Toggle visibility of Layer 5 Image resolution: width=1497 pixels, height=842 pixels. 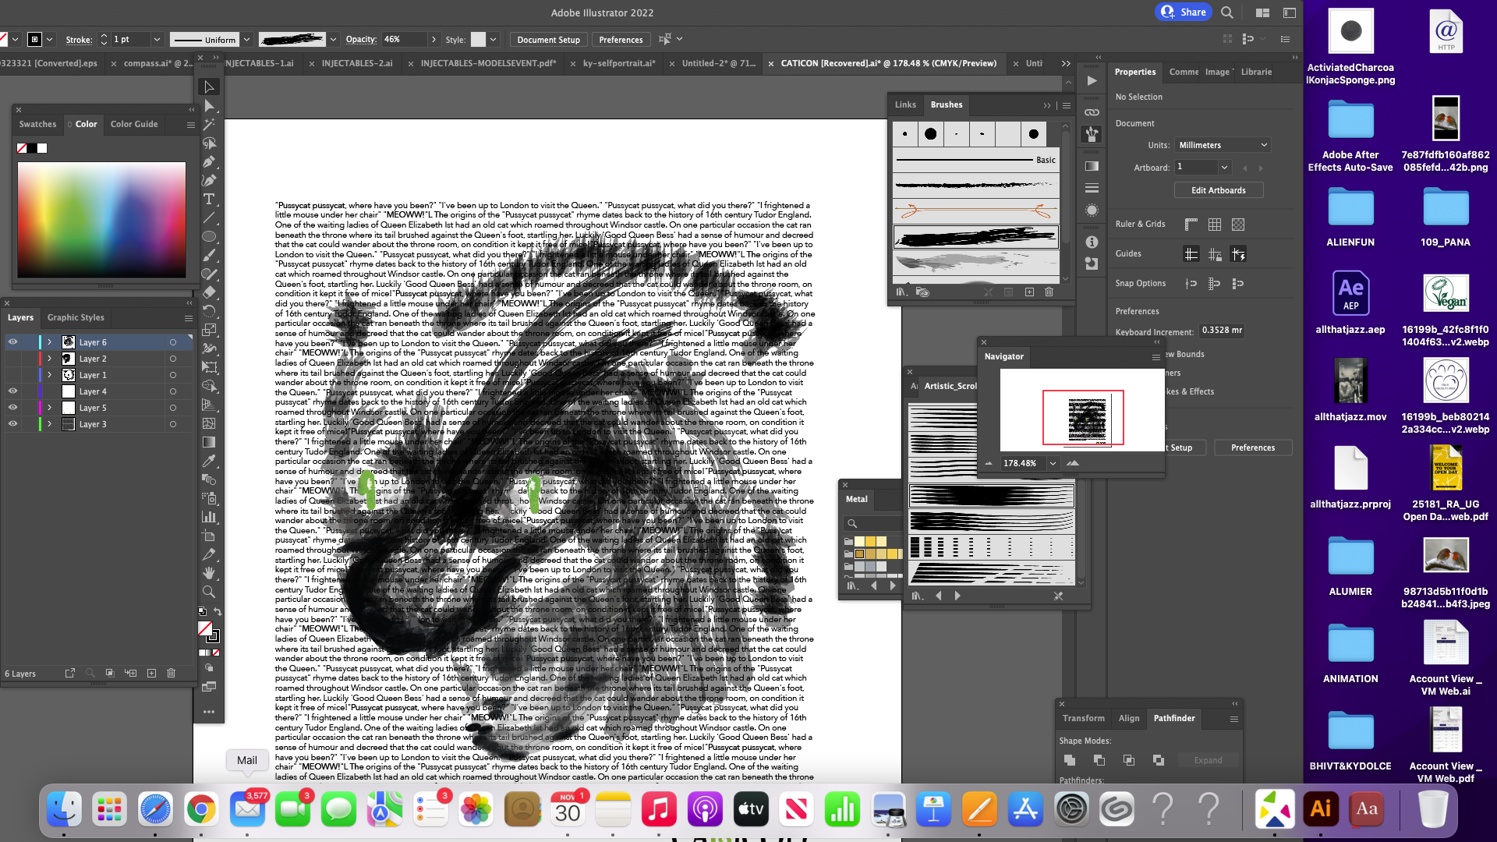click(x=12, y=408)
